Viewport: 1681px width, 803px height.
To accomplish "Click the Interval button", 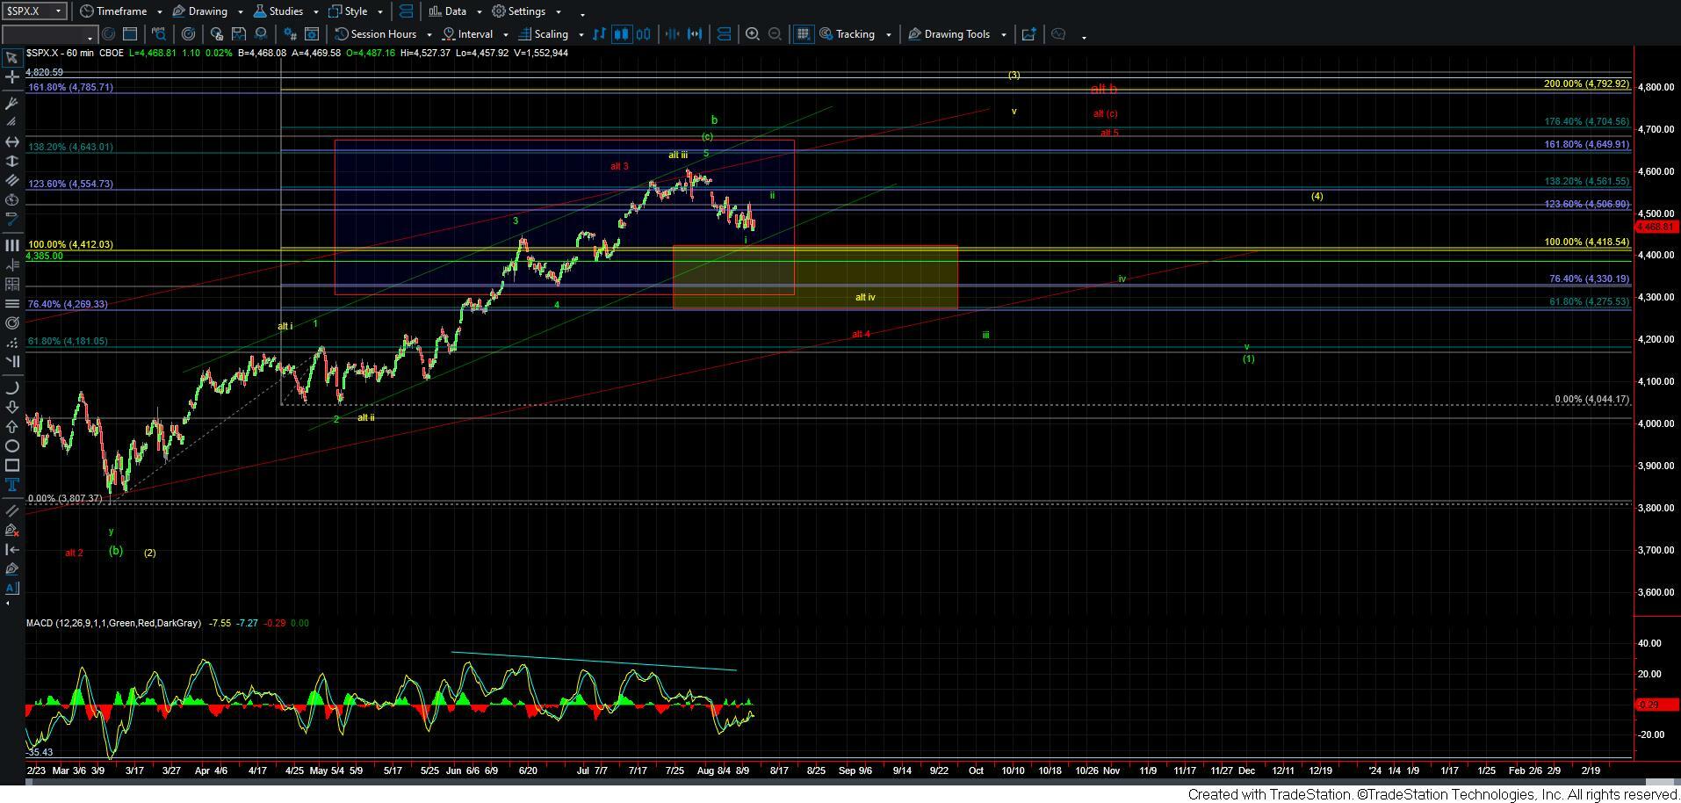I will pyautogui.click(x=468, y=34).
